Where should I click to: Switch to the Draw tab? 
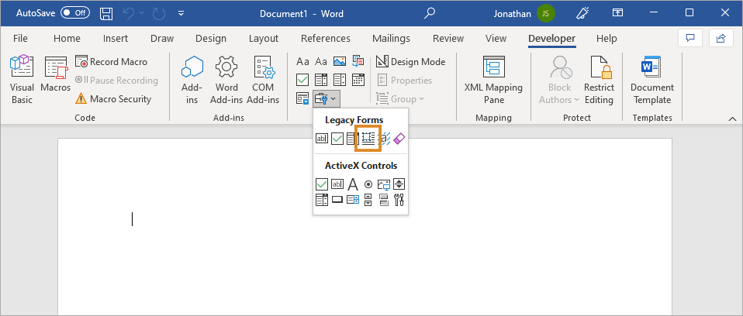click(x=162, y=38)
